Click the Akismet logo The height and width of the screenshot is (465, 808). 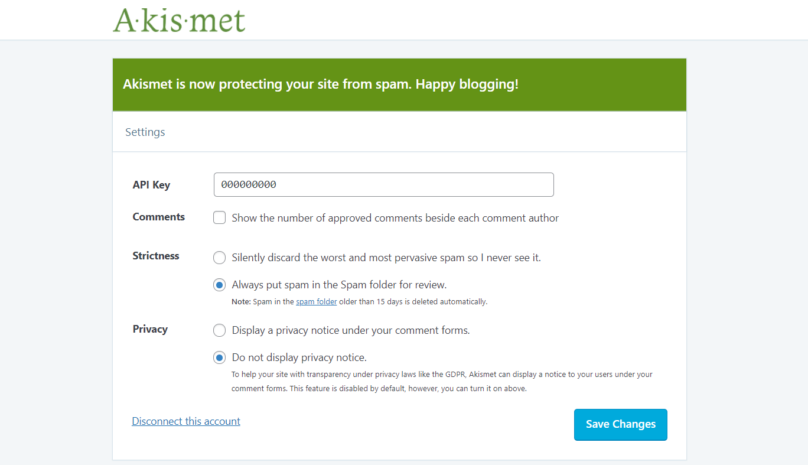[179, 20]
